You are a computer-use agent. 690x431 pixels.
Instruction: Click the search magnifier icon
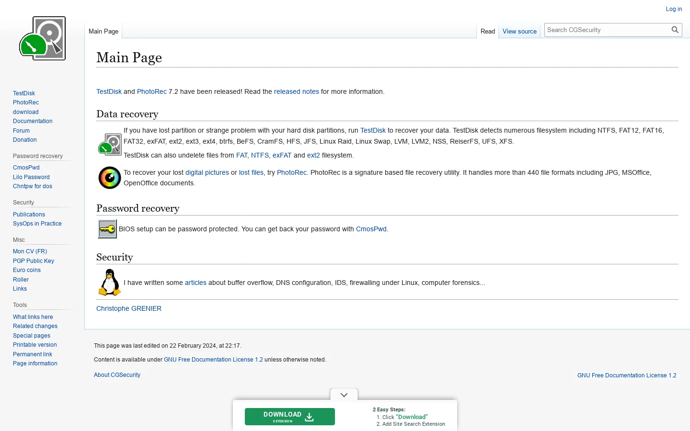[675, 30]
